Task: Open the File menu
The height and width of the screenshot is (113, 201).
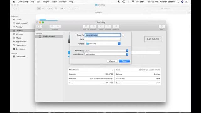Action: click(33, 2)
